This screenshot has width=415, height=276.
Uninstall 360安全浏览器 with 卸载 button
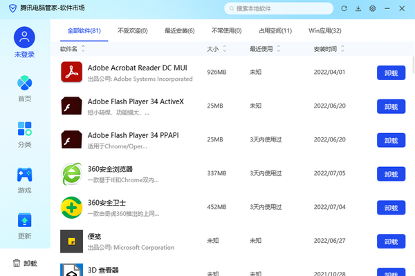pos(391,174)
